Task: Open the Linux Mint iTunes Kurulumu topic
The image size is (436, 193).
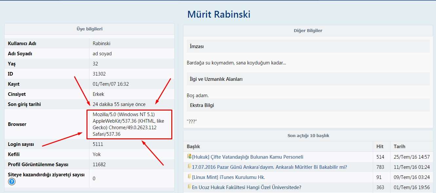Action: 228,177
